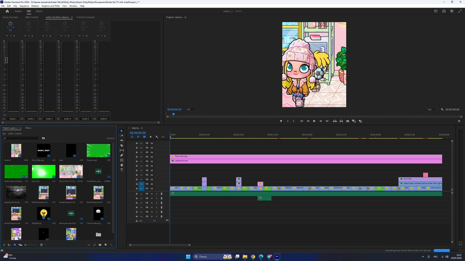The image size is (465, 261).
Task: Add a marker in the timeline
Action: click(x=150, y=136)
